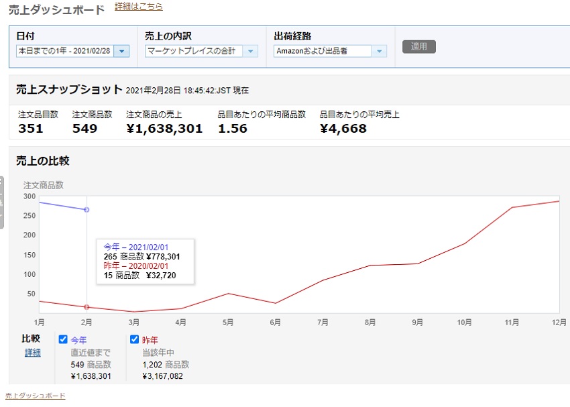Expand the 出荷経路 dropdown arrow
Screen dimensions: 570x407
pyautogui.click(x=379, y=51)
